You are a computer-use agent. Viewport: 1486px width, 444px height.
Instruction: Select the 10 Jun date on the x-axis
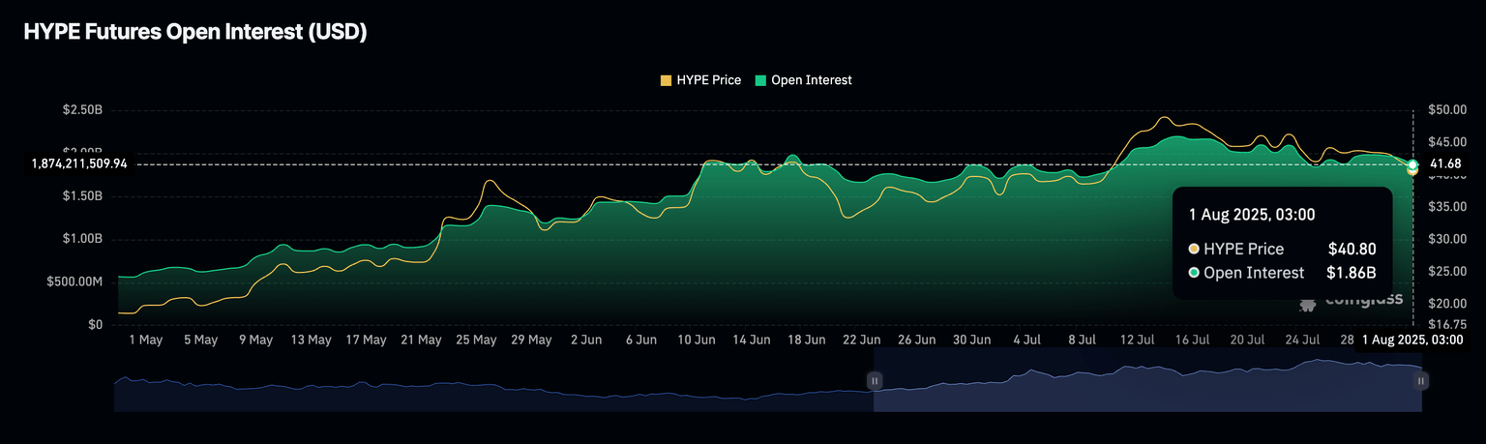(697, 340)
